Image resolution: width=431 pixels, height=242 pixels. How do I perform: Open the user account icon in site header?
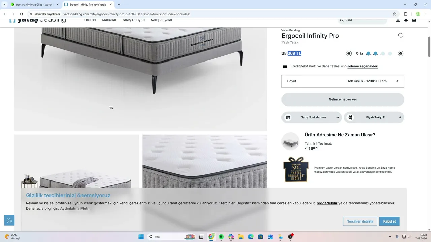pos(398,20)
